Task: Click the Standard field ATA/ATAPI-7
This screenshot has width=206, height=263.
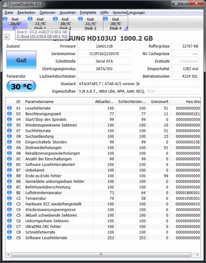Action: (138, 84)
